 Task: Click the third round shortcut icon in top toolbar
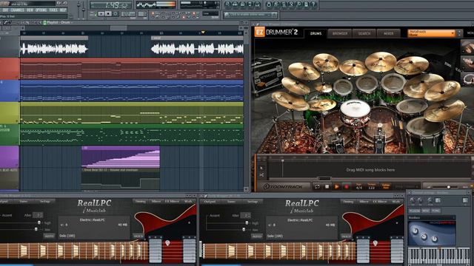click(242, 4)
